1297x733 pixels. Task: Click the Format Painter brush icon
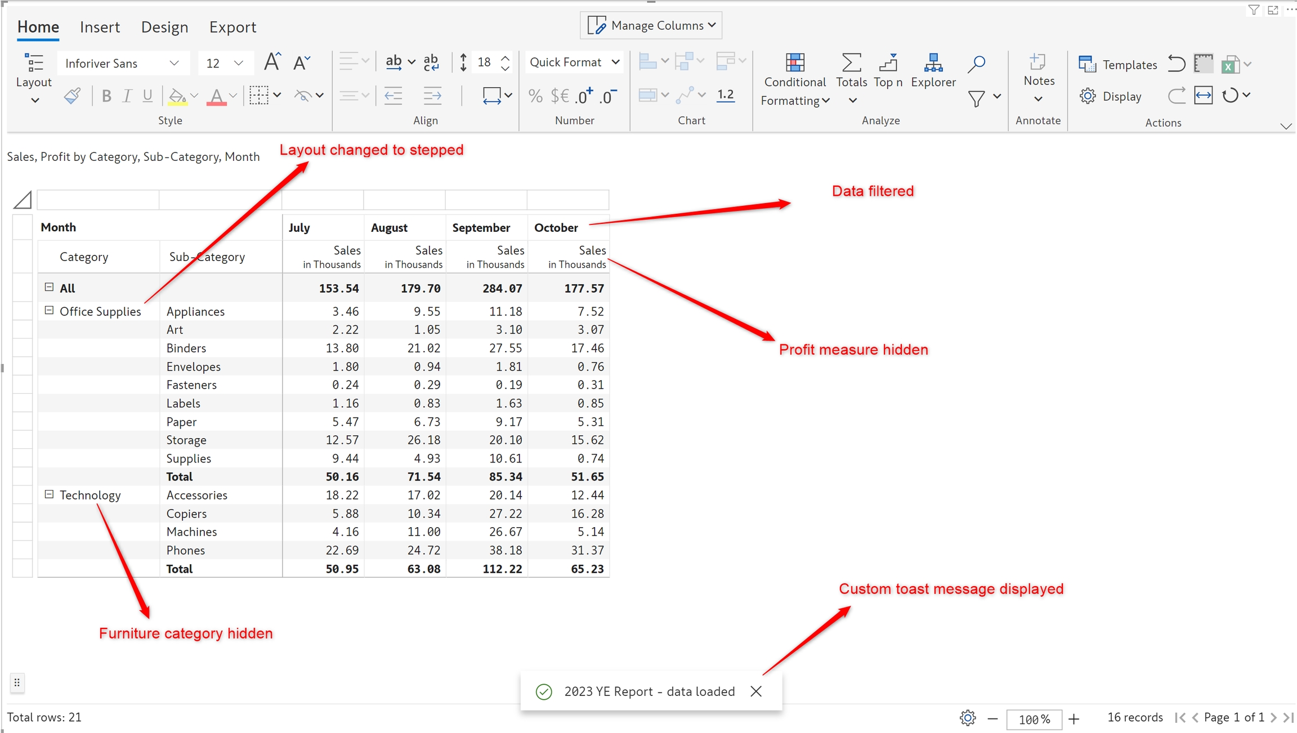[x=72, y=96]
